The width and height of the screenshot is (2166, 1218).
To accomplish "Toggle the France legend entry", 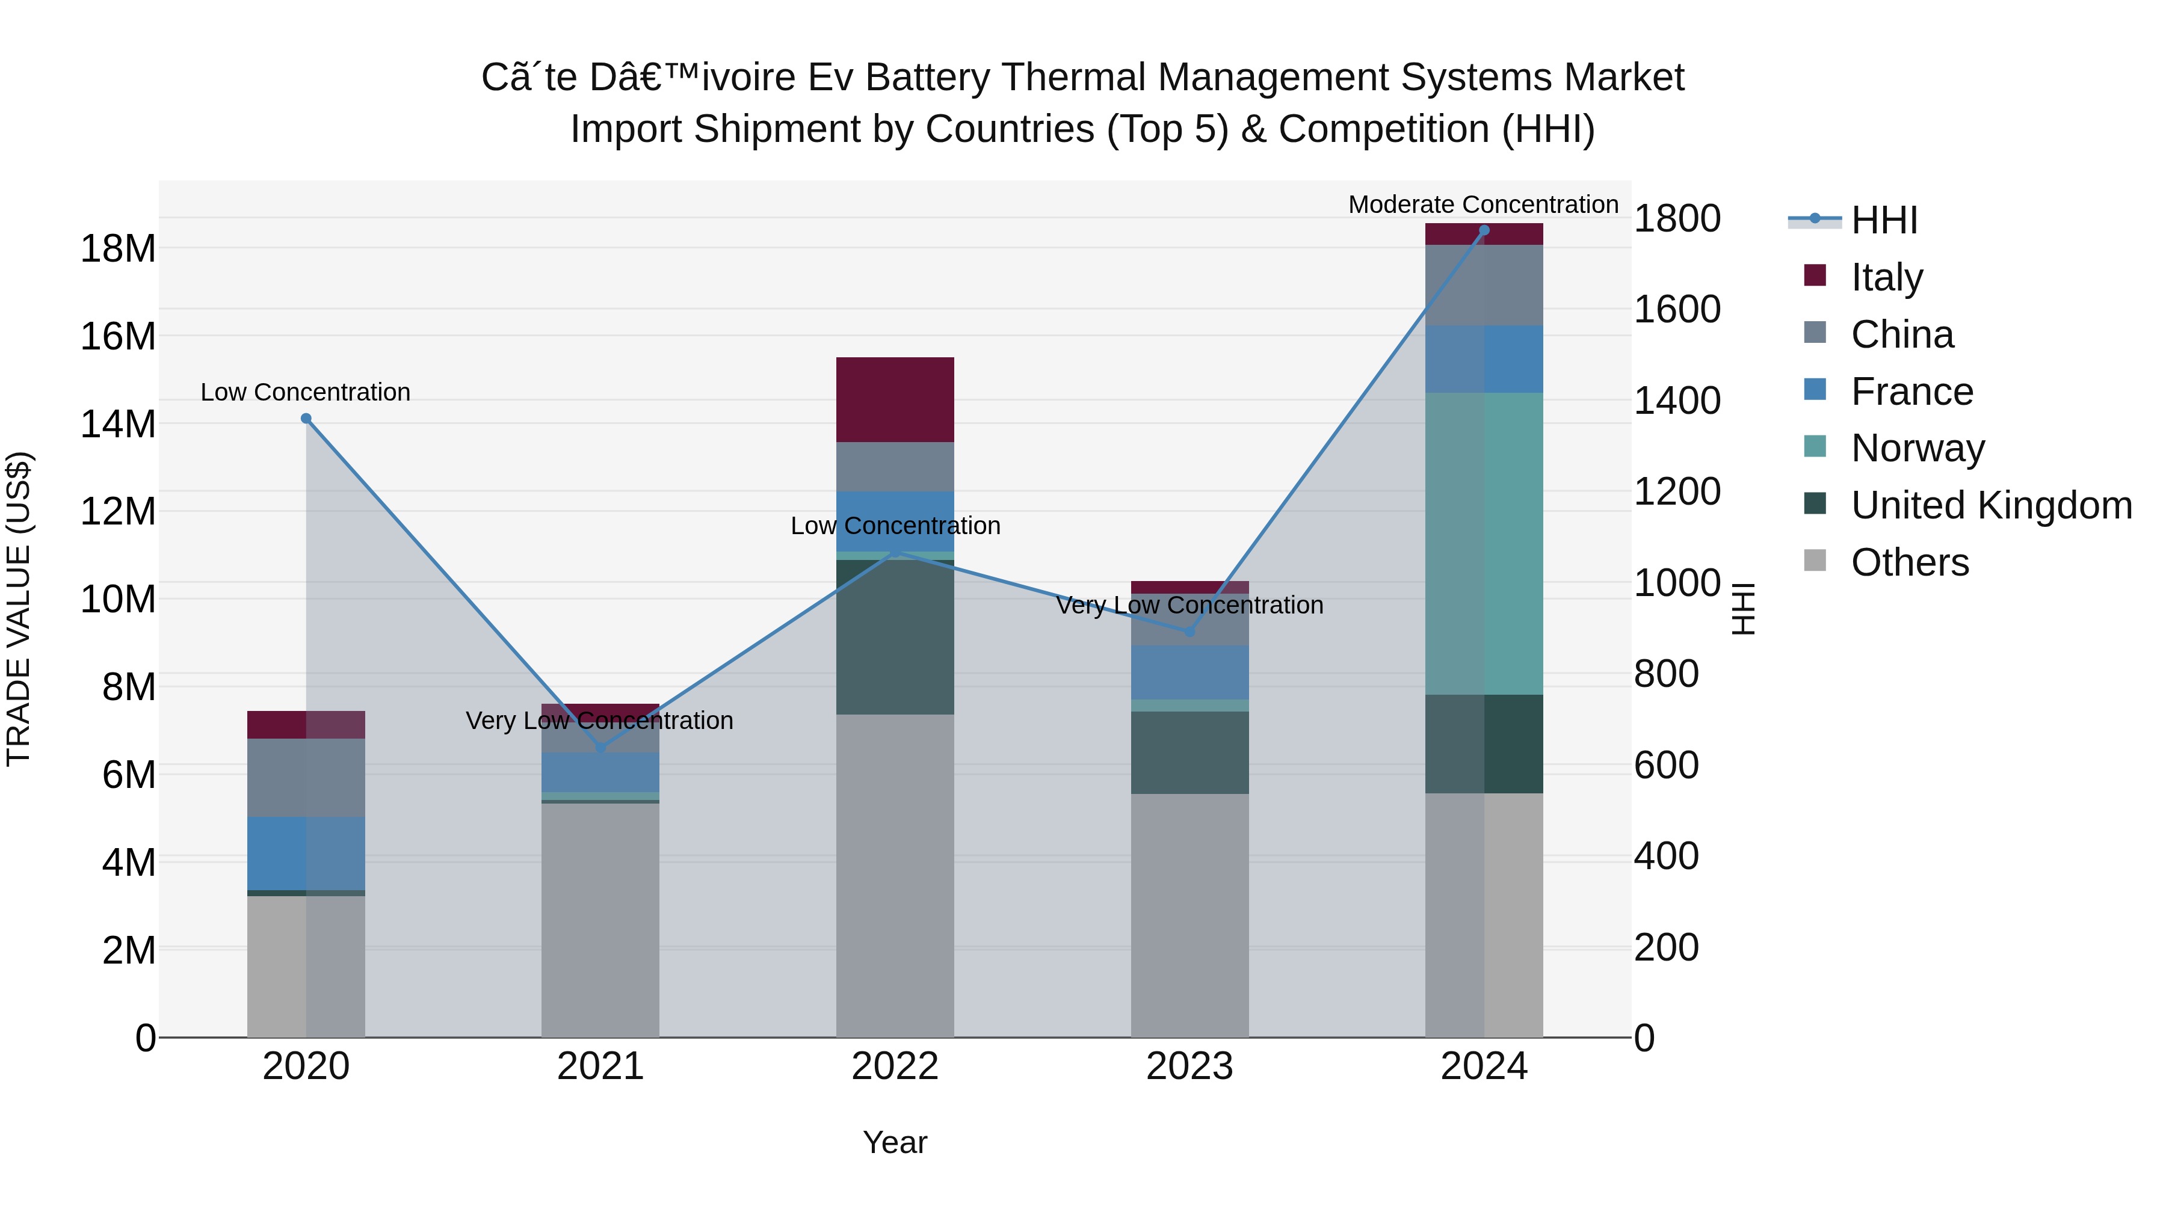I will click(1889, 391).
